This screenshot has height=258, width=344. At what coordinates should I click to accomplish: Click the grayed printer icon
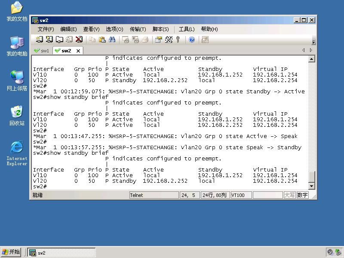point(145,40)
